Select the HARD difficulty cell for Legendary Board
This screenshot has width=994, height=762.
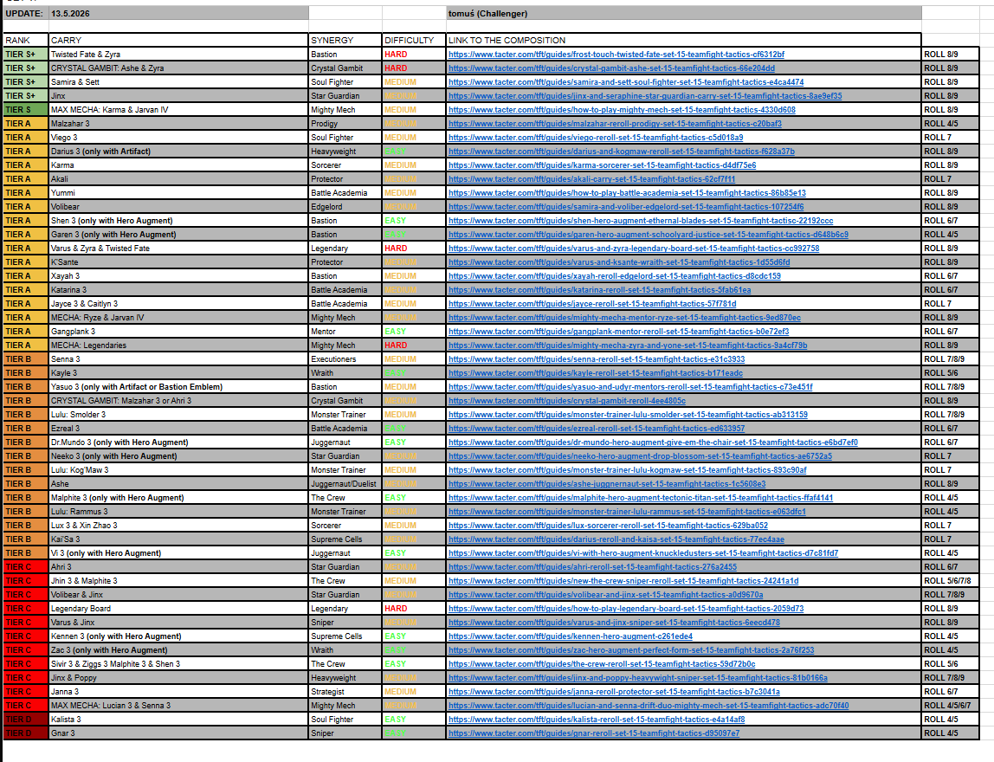click(414, 609)
